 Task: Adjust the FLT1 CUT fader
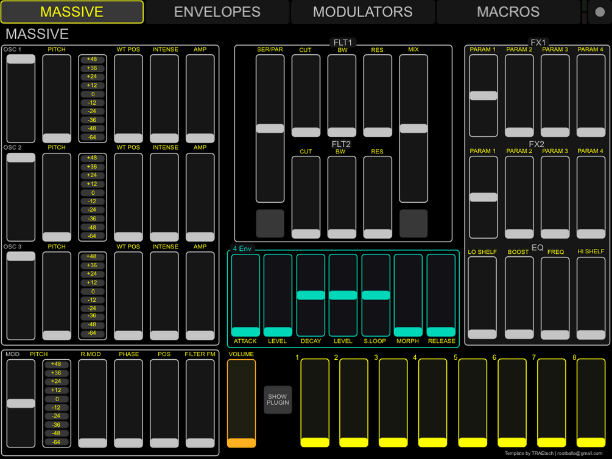pyautogui.click(x=306, y=96)
